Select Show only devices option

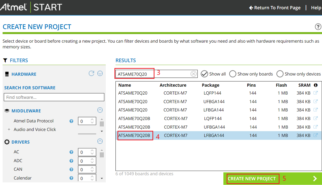coord(280,74)
